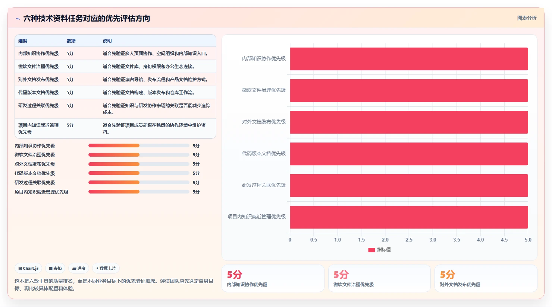The width and height of the screenshot is (552, 307).
Task: Click progress list label 对外文档发布优先级
Action: (x=35, y=164)
